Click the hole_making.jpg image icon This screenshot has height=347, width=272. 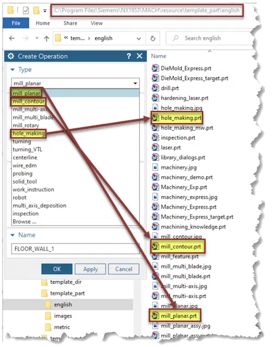click(155, 107)
